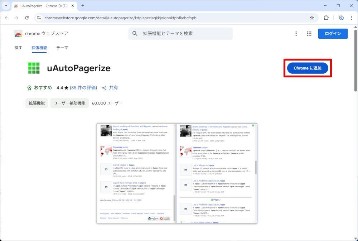Click the uAutoPagerize title heading
358x241 pixels.
(79, 68)
